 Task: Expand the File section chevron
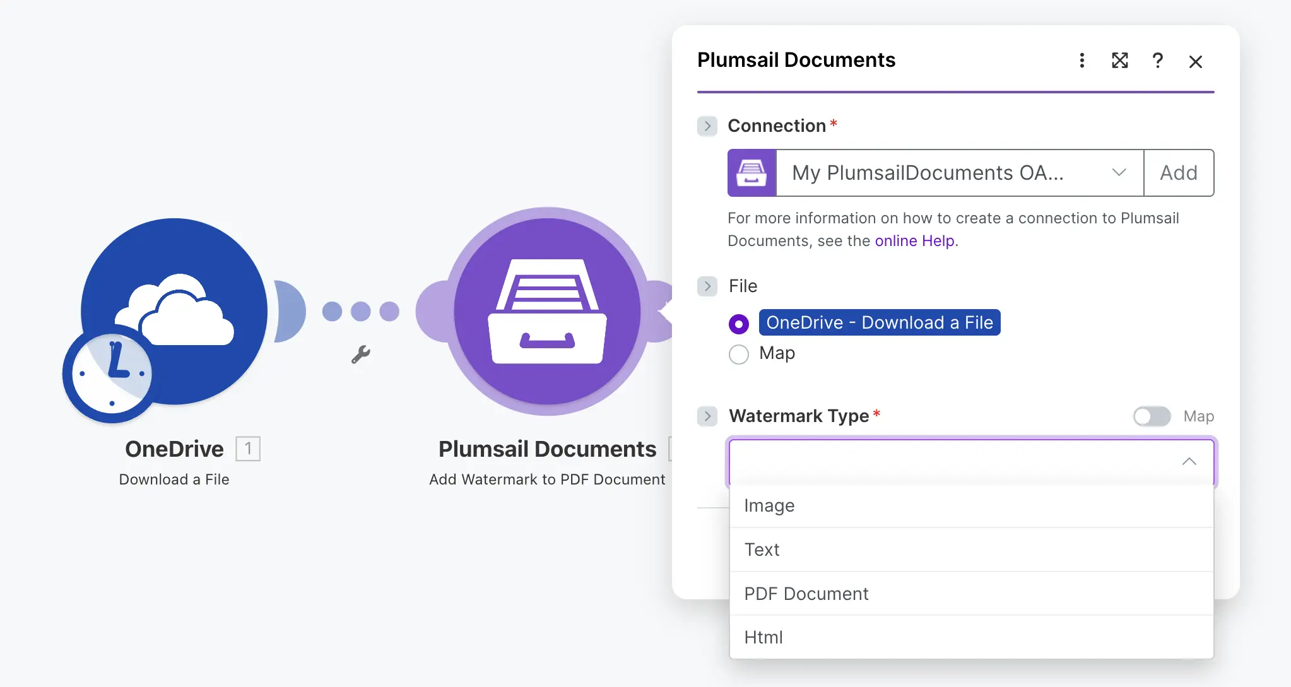pyautogui.click(x=707, y=286)
